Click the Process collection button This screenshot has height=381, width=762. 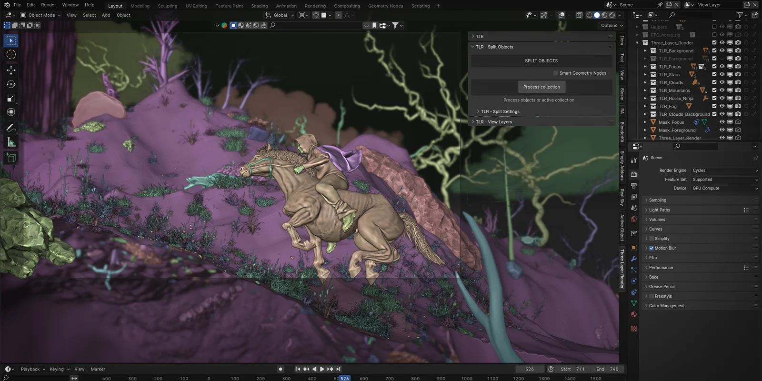tap(541, 87)
